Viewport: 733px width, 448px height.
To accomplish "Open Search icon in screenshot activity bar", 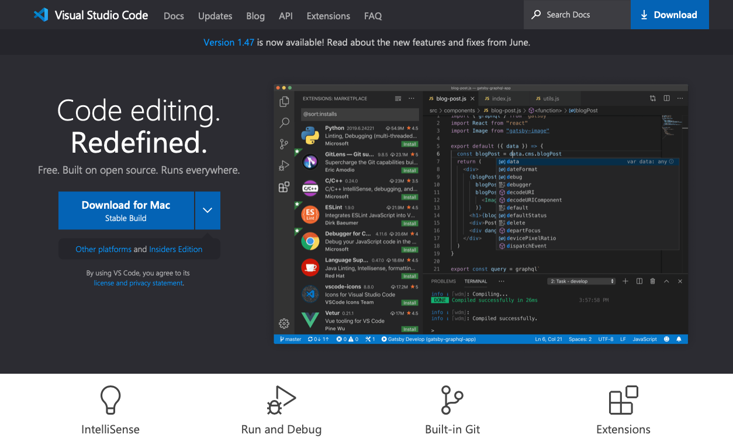I will (x=284, y=123).
